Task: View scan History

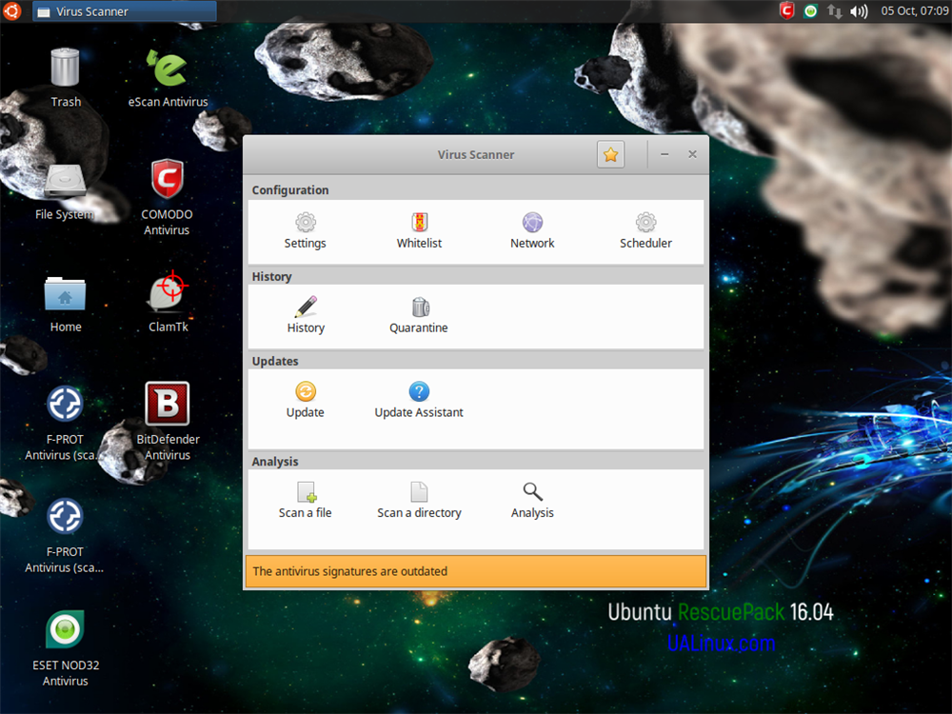Action: click(x=306, y=308)
